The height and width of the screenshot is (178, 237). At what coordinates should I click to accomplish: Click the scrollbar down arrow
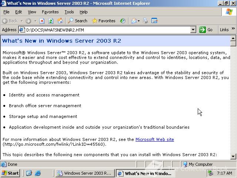click(x=233, y=156)
